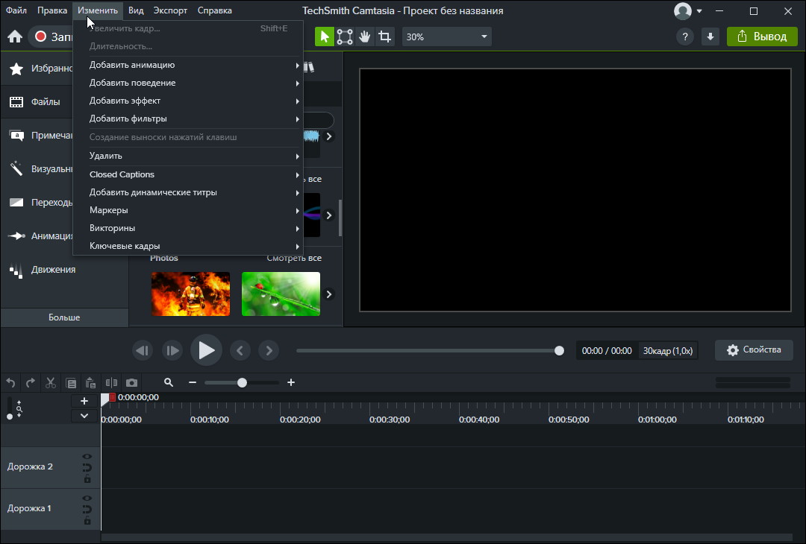This screenshot has height=544, width=806.
Task: Step to previous frame
Action: (143, 350)
